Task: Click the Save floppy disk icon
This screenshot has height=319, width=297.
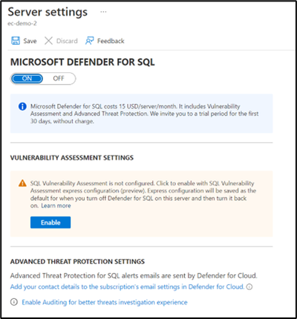Action: (16, 41)
